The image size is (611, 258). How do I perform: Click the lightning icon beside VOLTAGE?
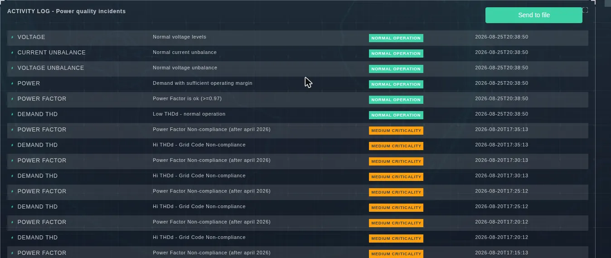click(x=12, y=37)
